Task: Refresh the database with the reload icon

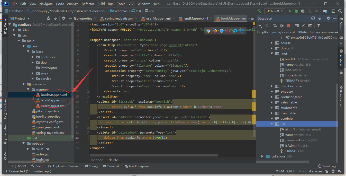Action: 275,25
